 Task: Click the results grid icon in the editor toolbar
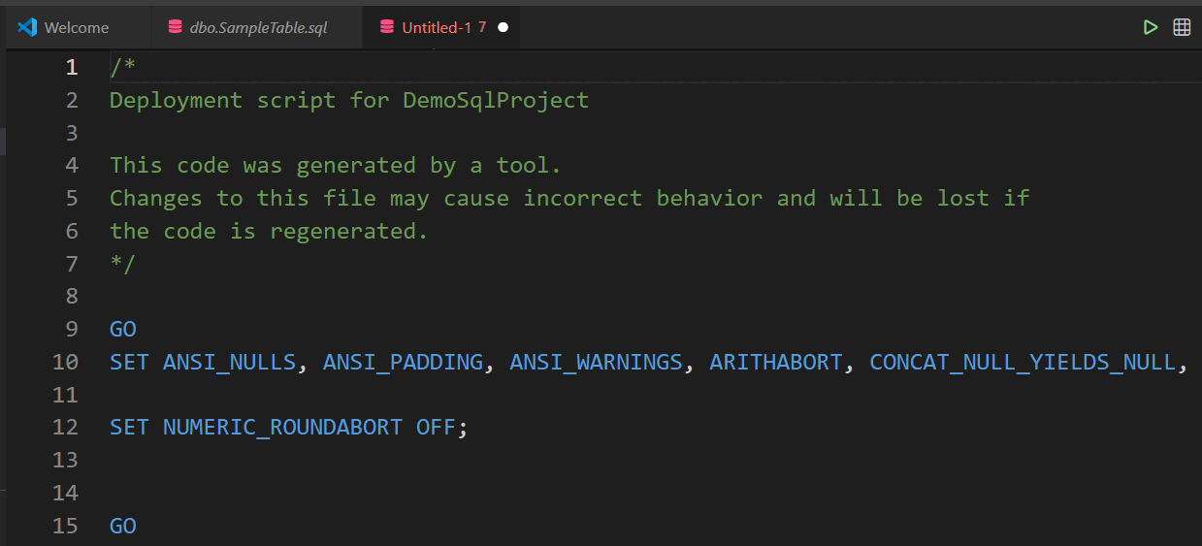tap(1182, 27)
